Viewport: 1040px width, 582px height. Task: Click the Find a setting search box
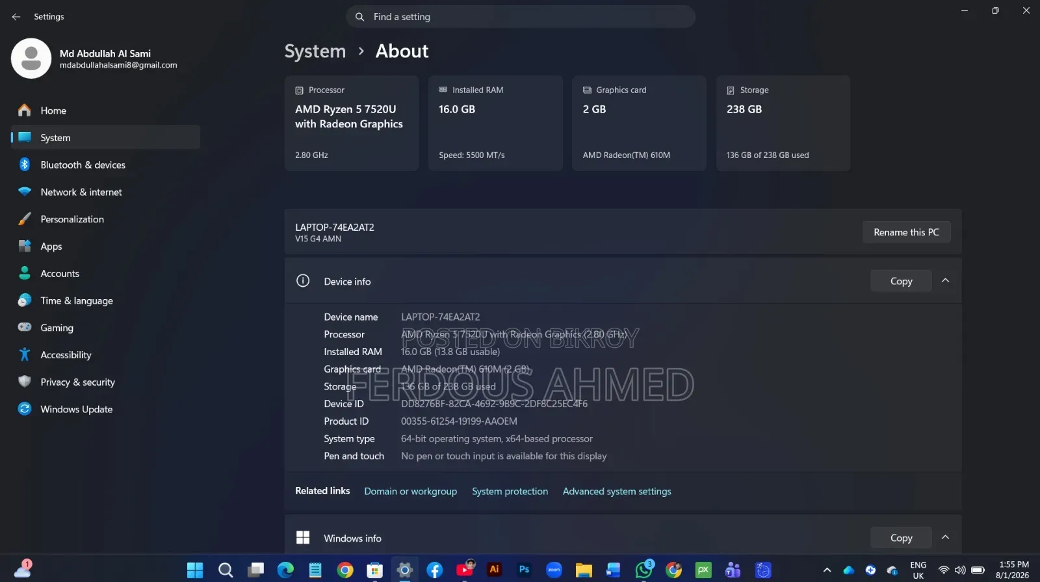coord(521,17)
